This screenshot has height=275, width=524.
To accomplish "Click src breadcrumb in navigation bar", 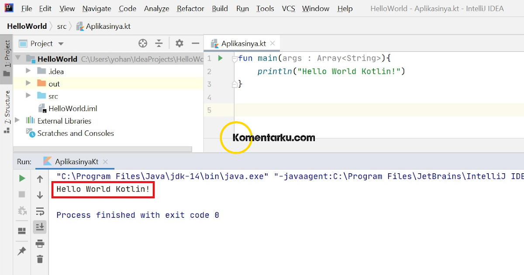I will click(62, 26).
